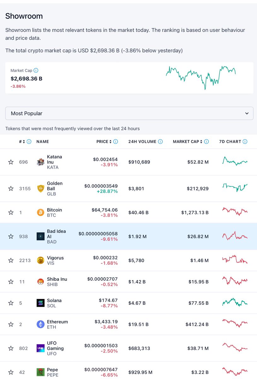Screen dimensions: 257x379
Task: Toggle the star for Vigorus
Action: 11,260
